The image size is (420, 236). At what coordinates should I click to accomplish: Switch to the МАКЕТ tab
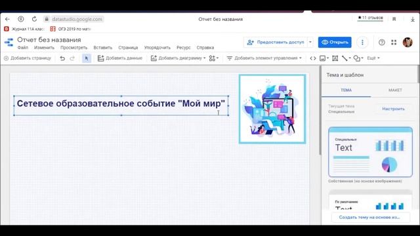[395, 90]
